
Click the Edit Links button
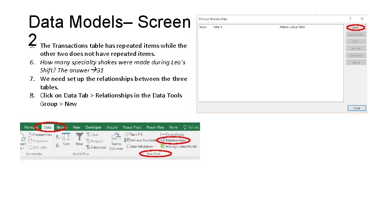pos(38,148)
